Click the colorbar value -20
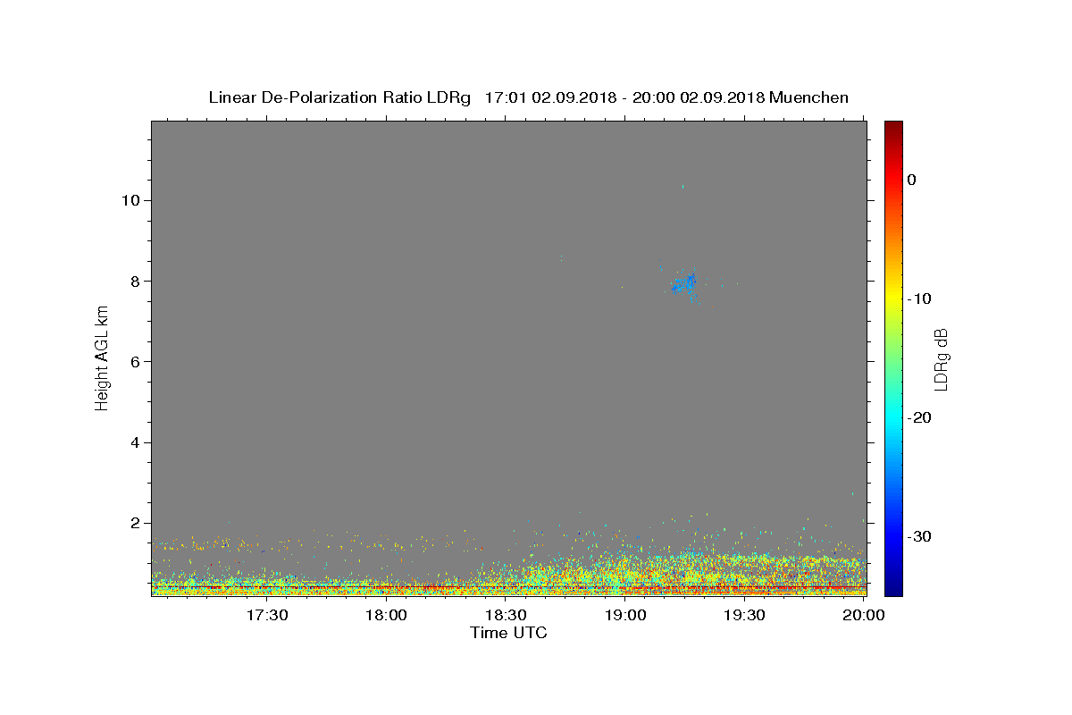This screenshot has height=715, width=1072. click(x=919, y=417)
